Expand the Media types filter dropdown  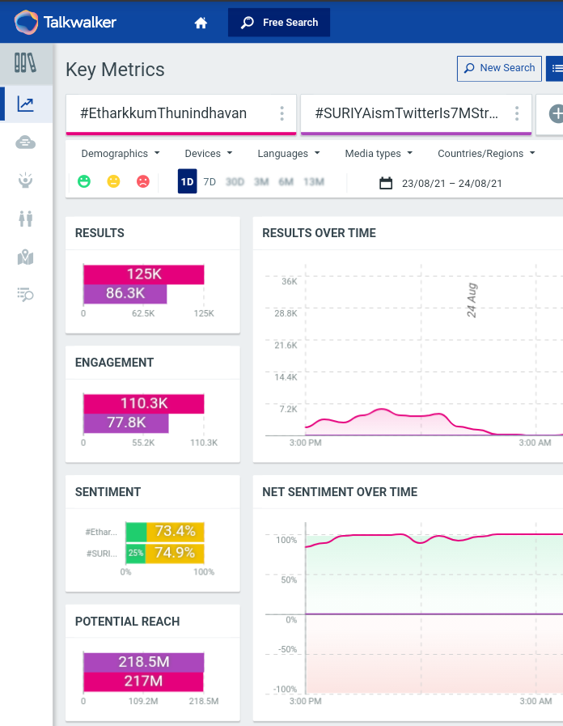click(x=379, y=154)
